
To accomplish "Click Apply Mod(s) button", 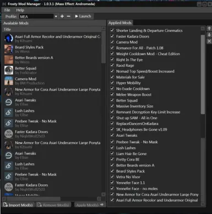I will pos(90,205).
